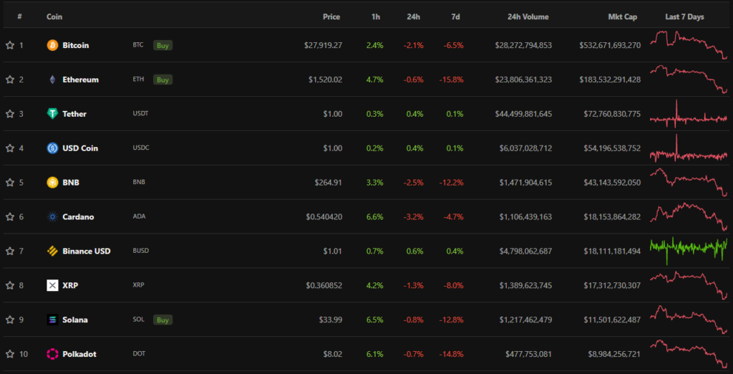Click the Bitcoin coin logo icon
Viewport: 733px width, 374px height.
[52, 45]
